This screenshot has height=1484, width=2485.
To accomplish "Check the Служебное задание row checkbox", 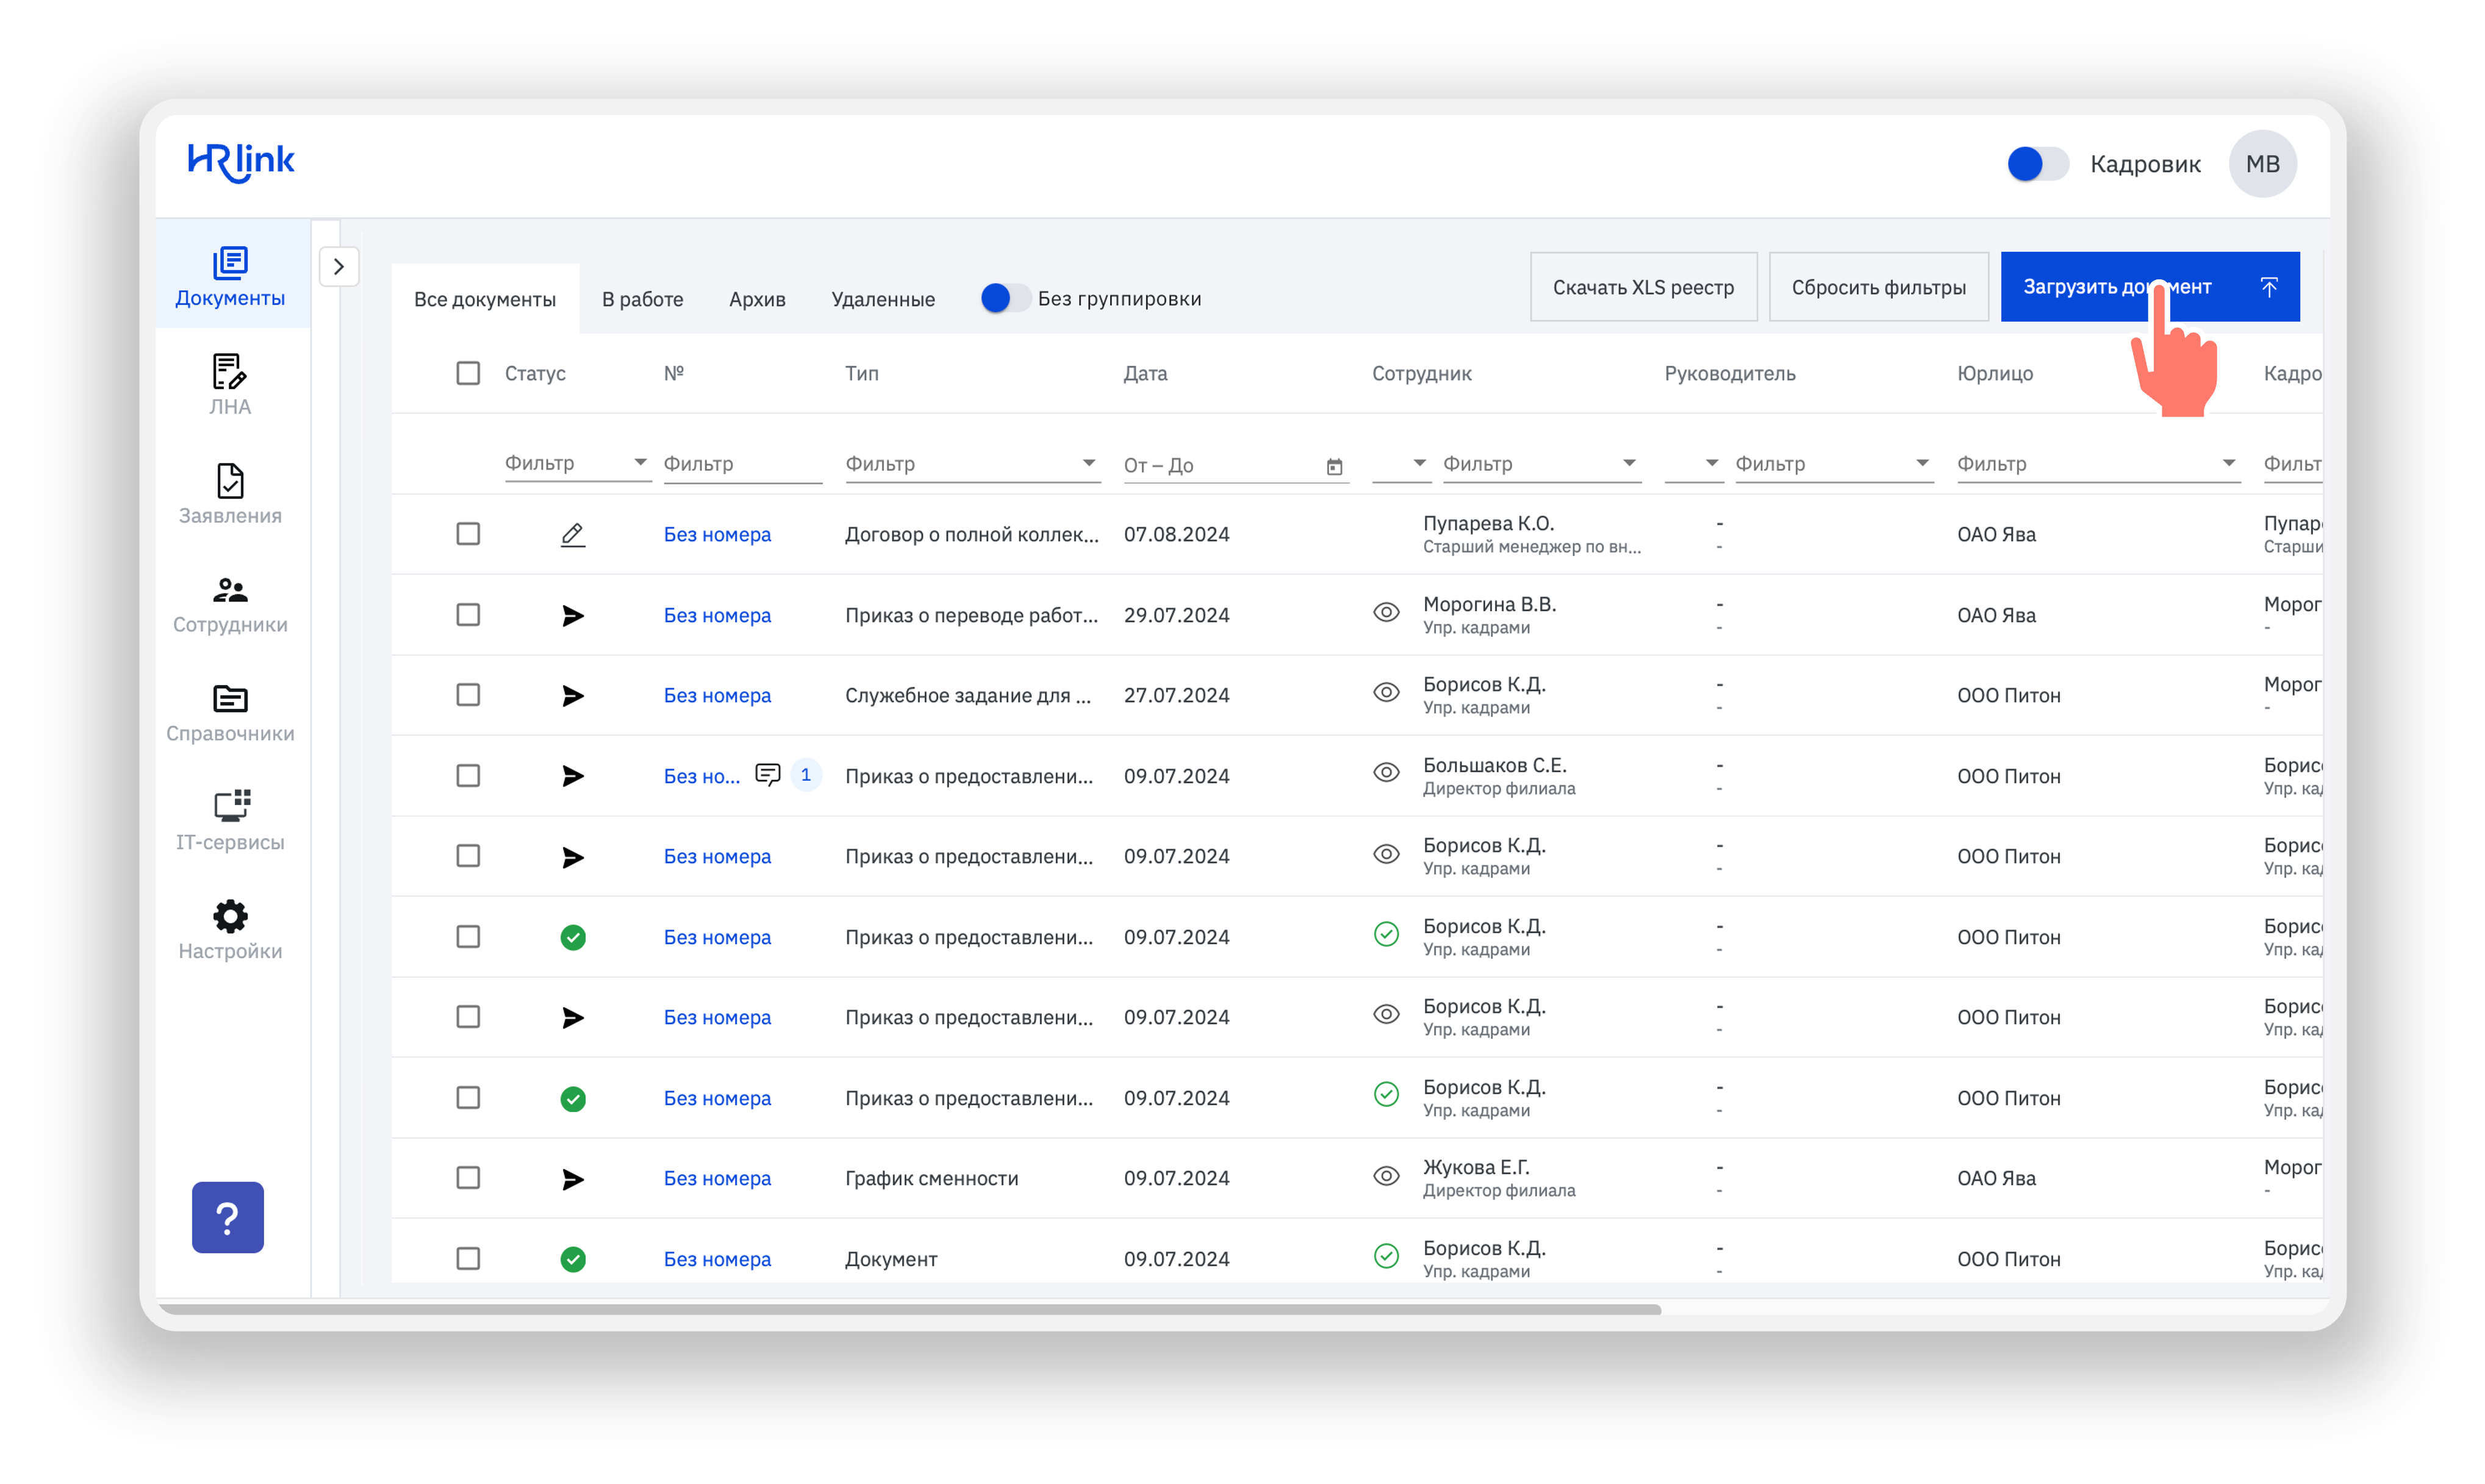I will click(x=468, y=695).
